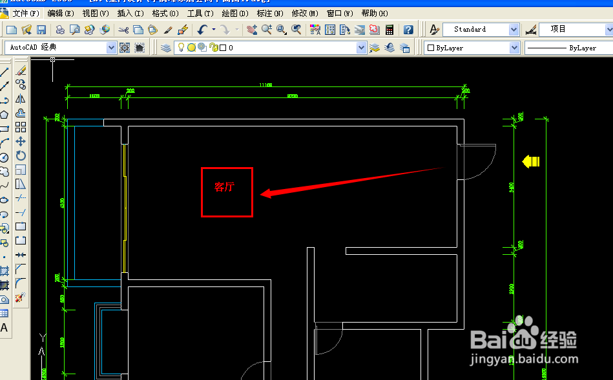
Task: Select the Move tool cross-arrows icon
Action: pos(21,141)
